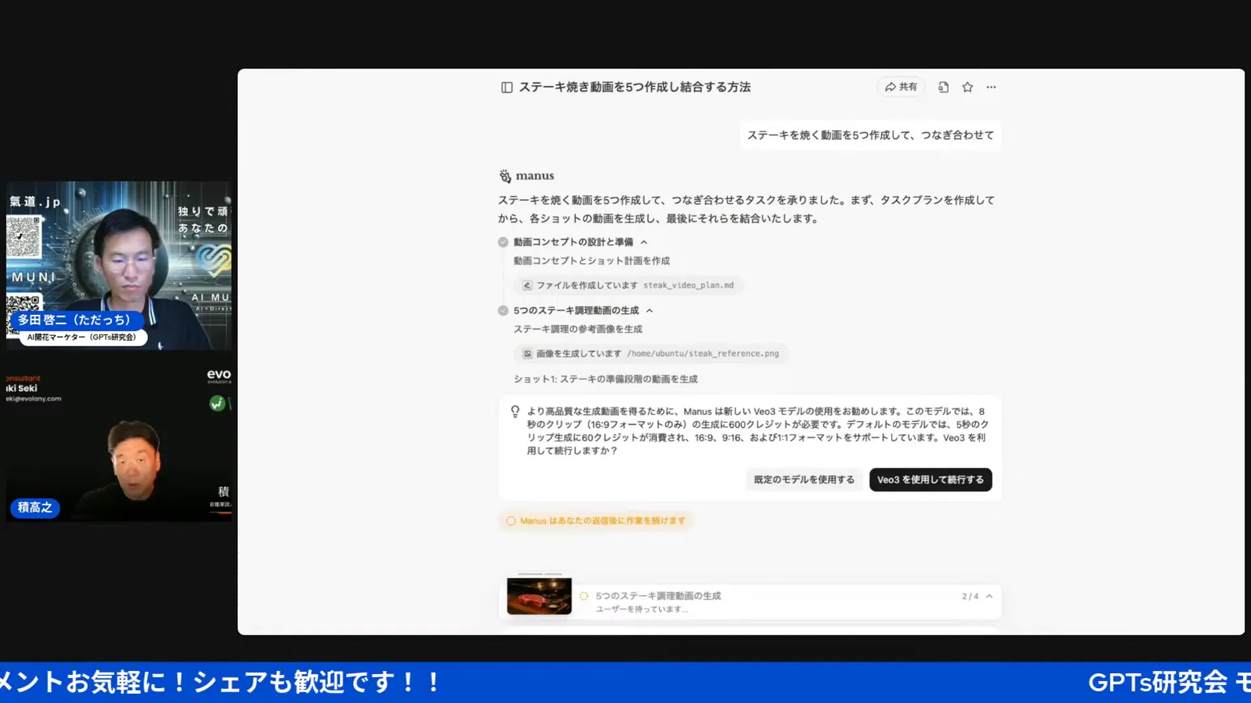
Task: Click the ユーザーを待っています status text
Action: point(642,609)
